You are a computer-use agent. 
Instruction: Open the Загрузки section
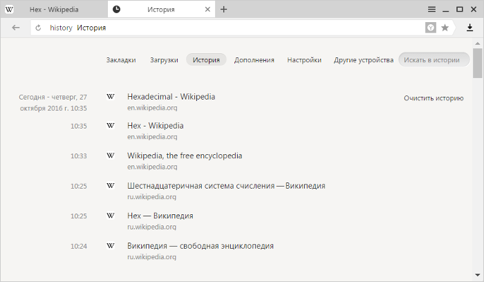164,60
